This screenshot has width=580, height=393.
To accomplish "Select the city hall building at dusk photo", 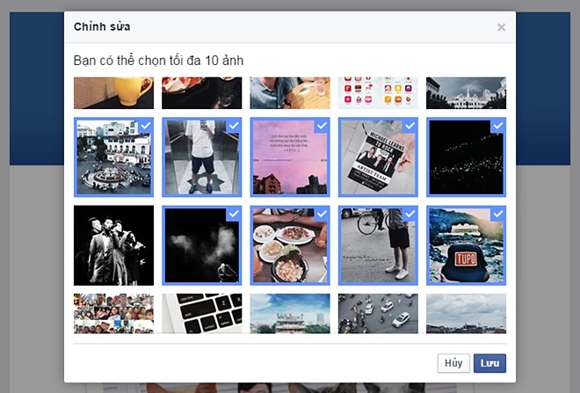I will tap(466, 92).
